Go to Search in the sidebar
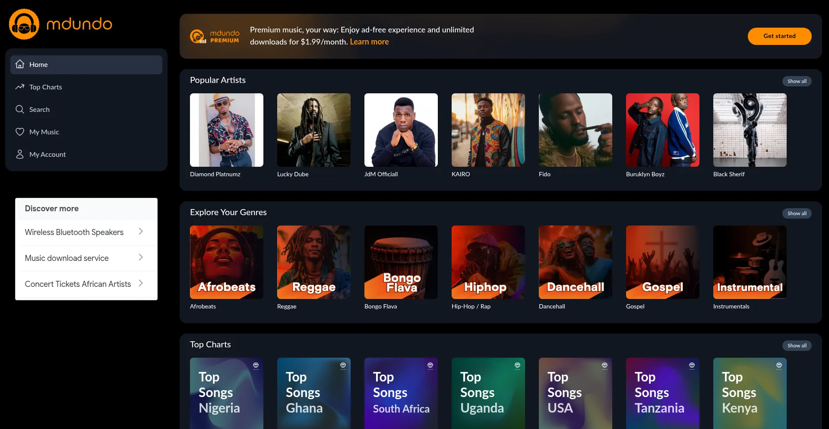This screenshot has width=829, height=429. tap(86, 110)
